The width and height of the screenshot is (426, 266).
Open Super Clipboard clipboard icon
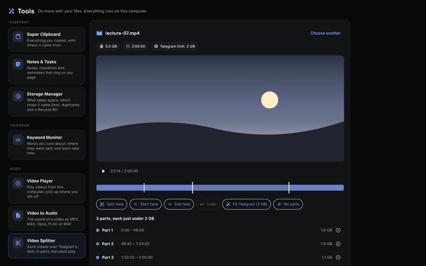18,36
